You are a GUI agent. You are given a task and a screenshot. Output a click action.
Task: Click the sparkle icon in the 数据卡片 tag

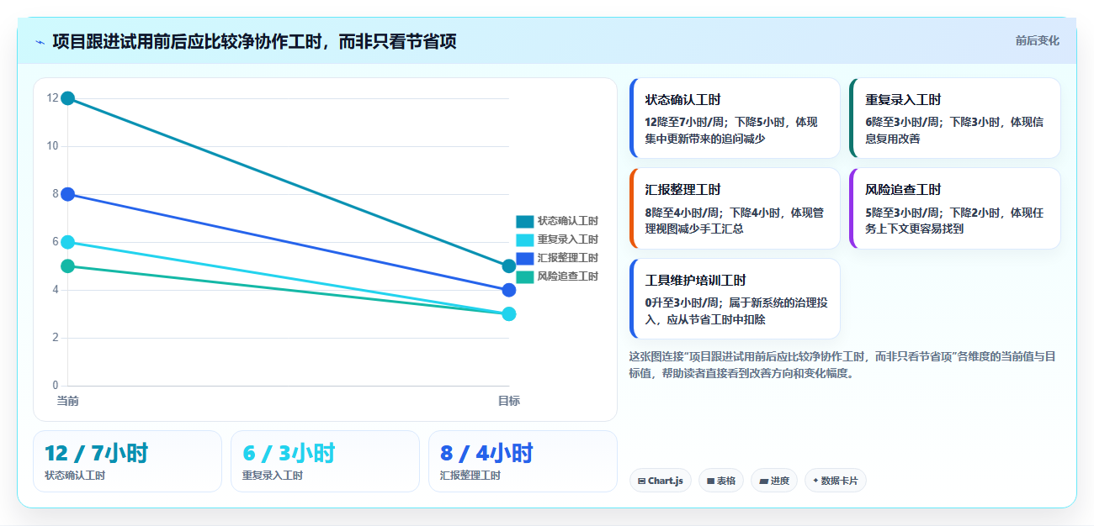click(815, 481)
